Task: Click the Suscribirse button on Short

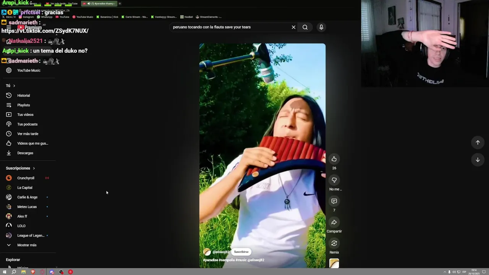Action: coord(241,252)
